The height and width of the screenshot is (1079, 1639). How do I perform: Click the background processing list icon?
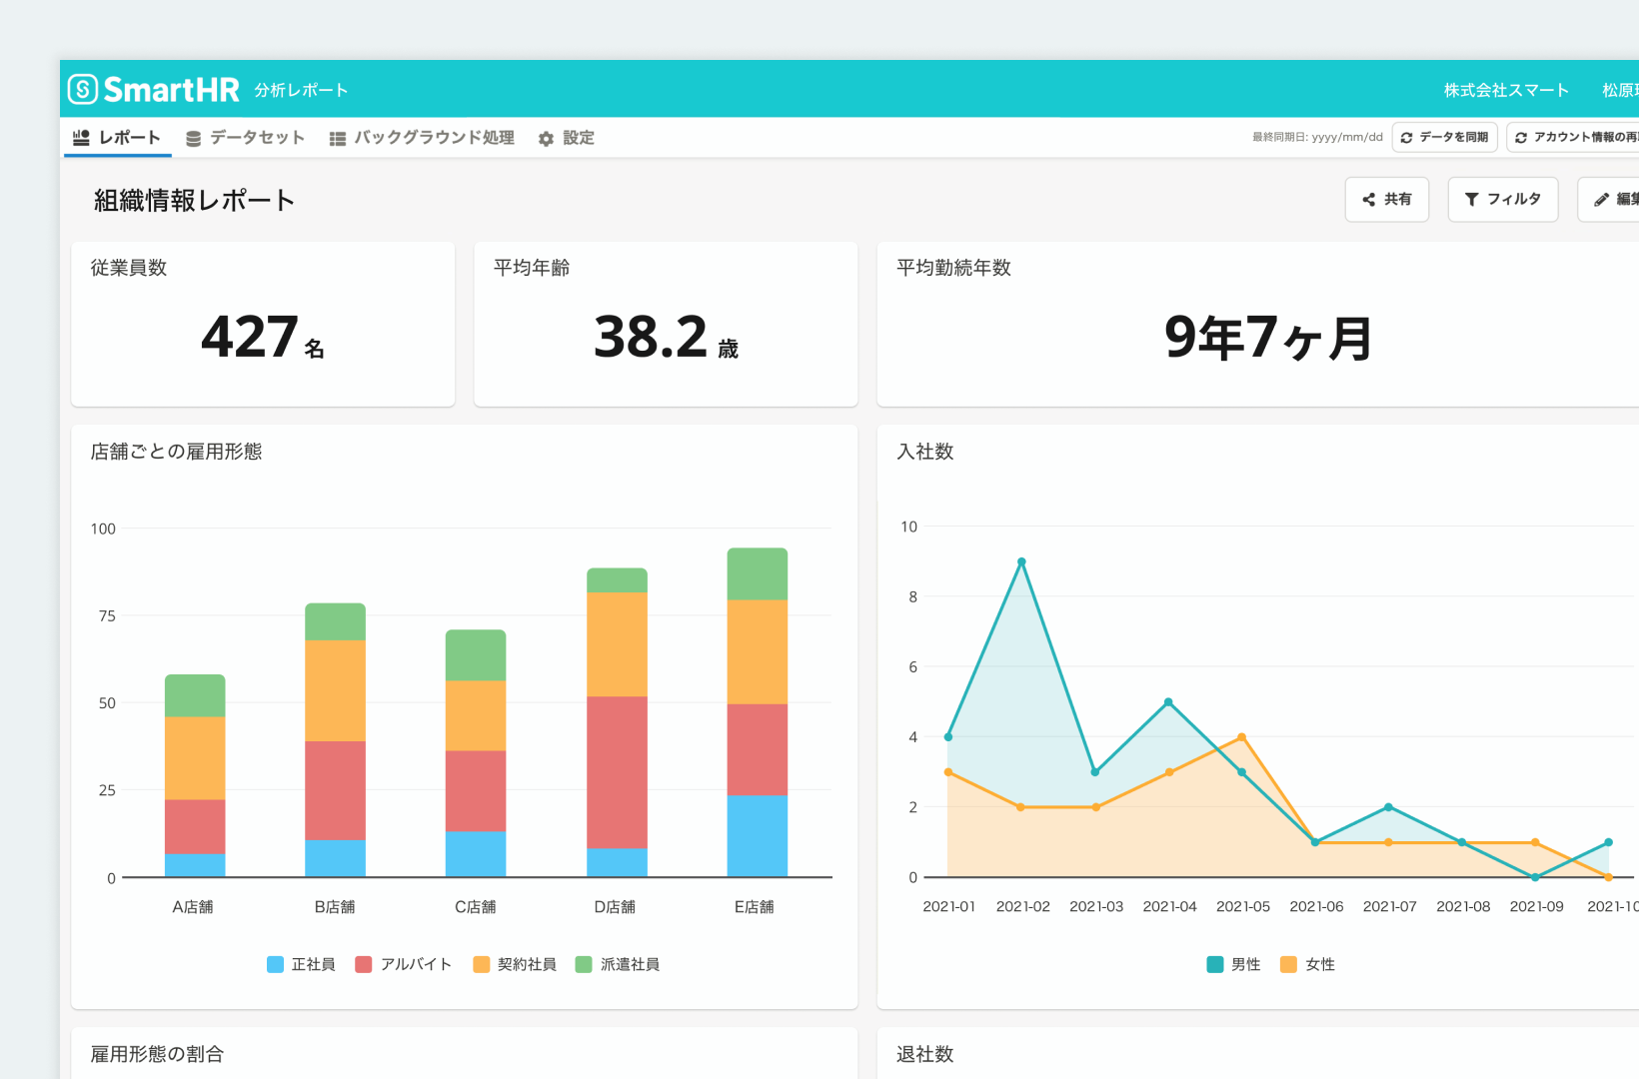pos(338,138)
